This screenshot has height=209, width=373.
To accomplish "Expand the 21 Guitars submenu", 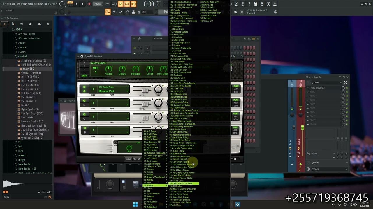I will tap(155, 185).
